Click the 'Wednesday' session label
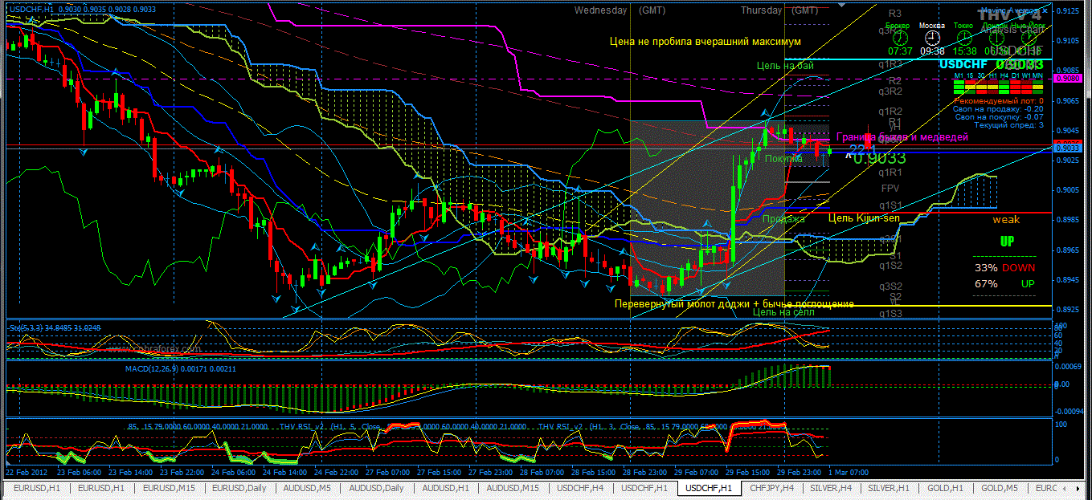This screenshot has height=500, width=1092. [600, 10]
